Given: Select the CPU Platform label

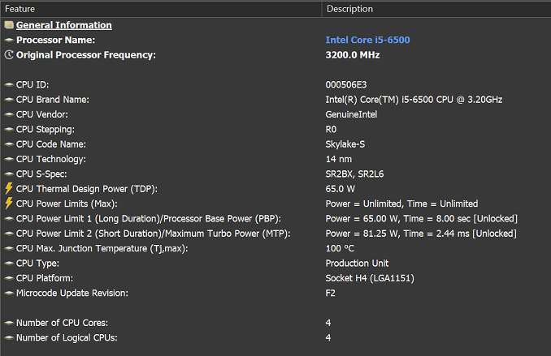Looking at the screenshot, I should [44, 278].
